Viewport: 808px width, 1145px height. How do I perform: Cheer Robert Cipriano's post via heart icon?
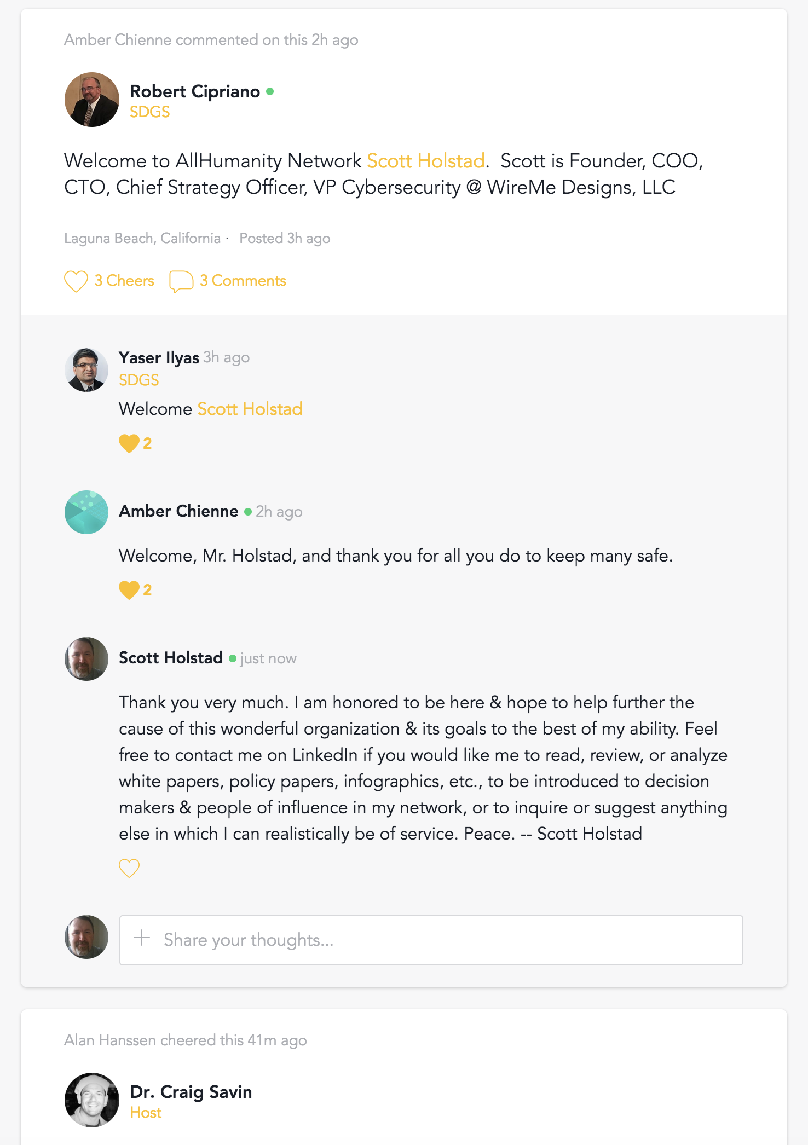coord(76,281)
